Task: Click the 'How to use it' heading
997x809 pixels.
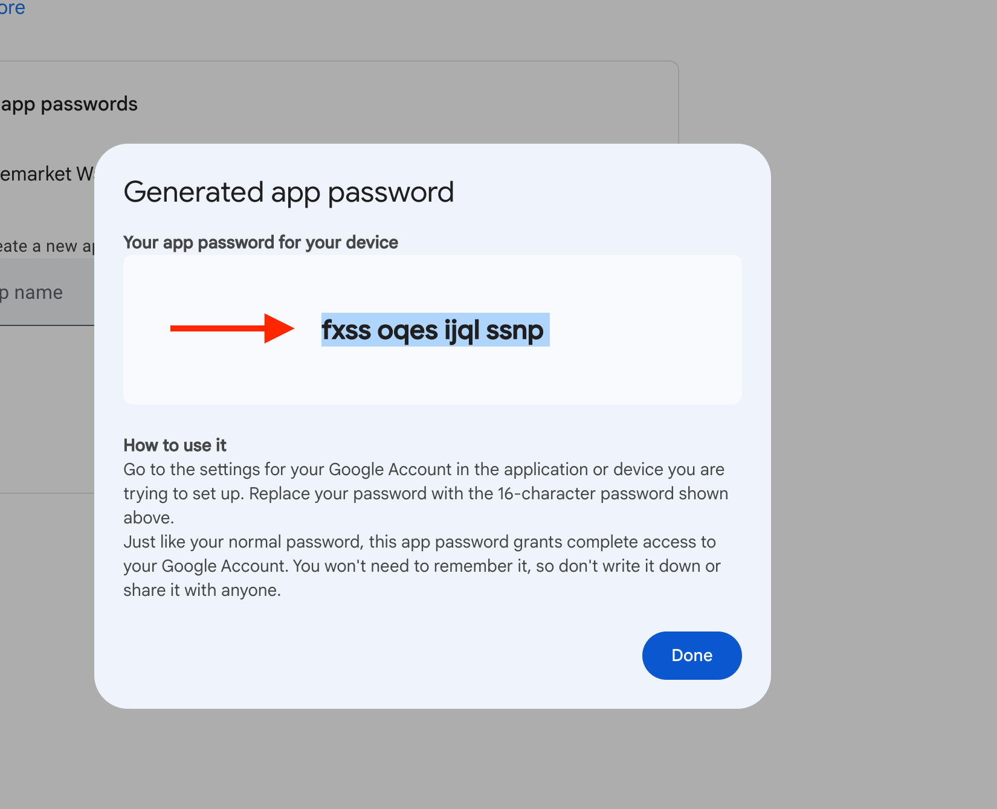Action: pos(175,445)
